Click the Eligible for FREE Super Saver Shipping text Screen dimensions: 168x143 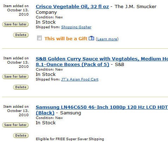(70, 139)
